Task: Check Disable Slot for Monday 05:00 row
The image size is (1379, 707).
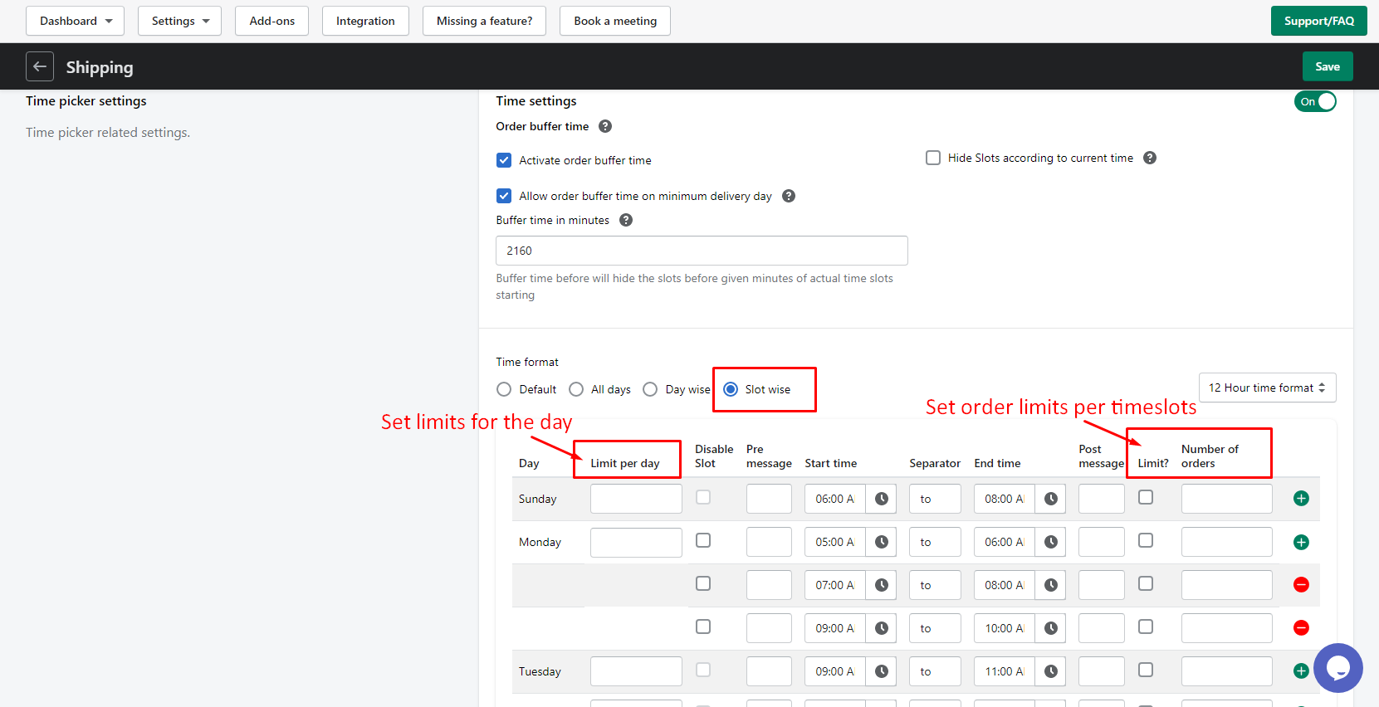Action: [703, 540]
